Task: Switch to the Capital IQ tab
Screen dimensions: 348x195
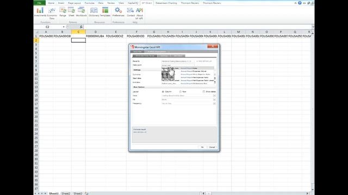Action: coord(133,3)
